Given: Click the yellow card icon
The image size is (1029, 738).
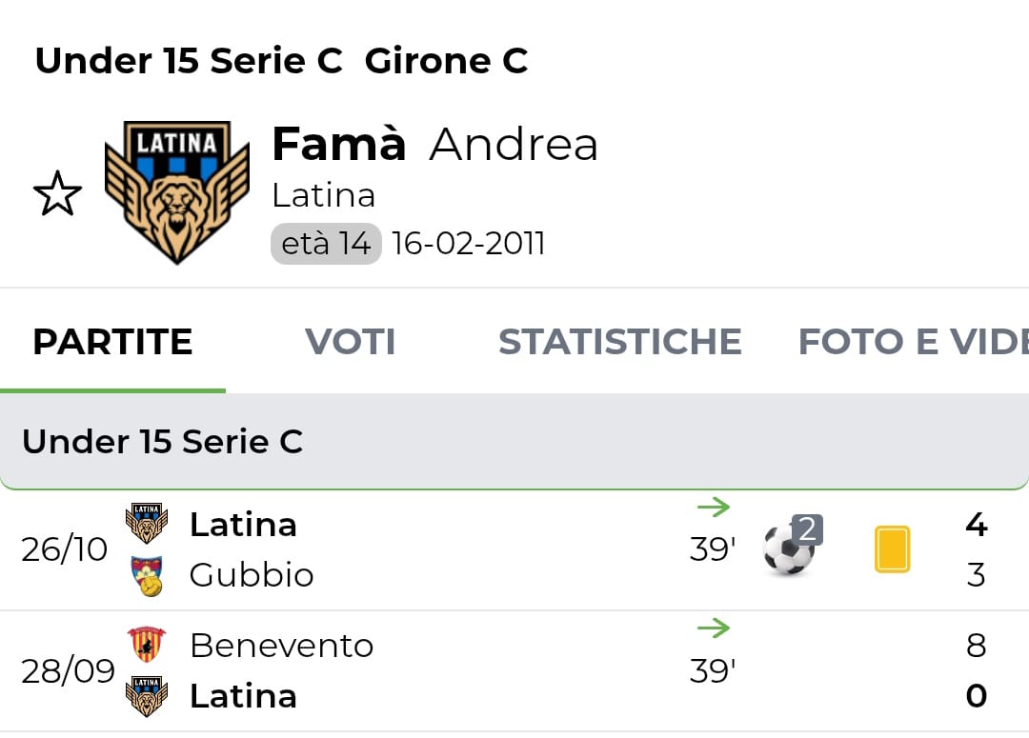Looking at the screenshot, I should tap(892, 549).
